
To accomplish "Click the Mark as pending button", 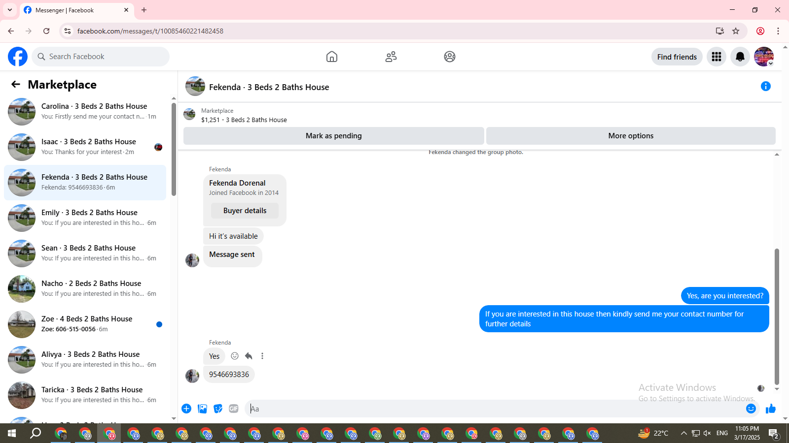I will (334, 136).
